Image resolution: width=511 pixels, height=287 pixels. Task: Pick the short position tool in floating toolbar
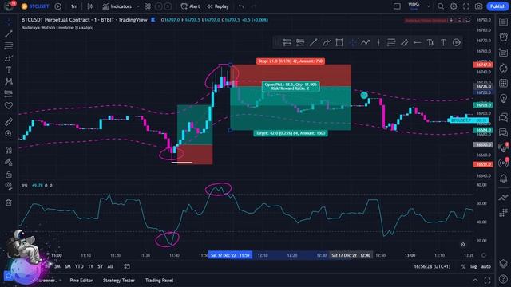pyautogui.click(x=300, y=42)
